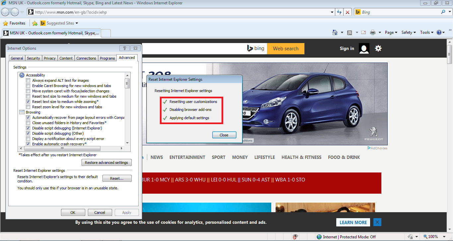Click the MSN settings gear icon
The image size is (453, 241).
(x=378, y=48)
